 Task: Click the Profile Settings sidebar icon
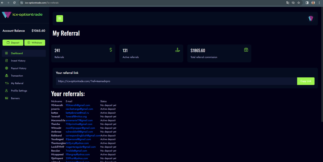tap(7, 91)
